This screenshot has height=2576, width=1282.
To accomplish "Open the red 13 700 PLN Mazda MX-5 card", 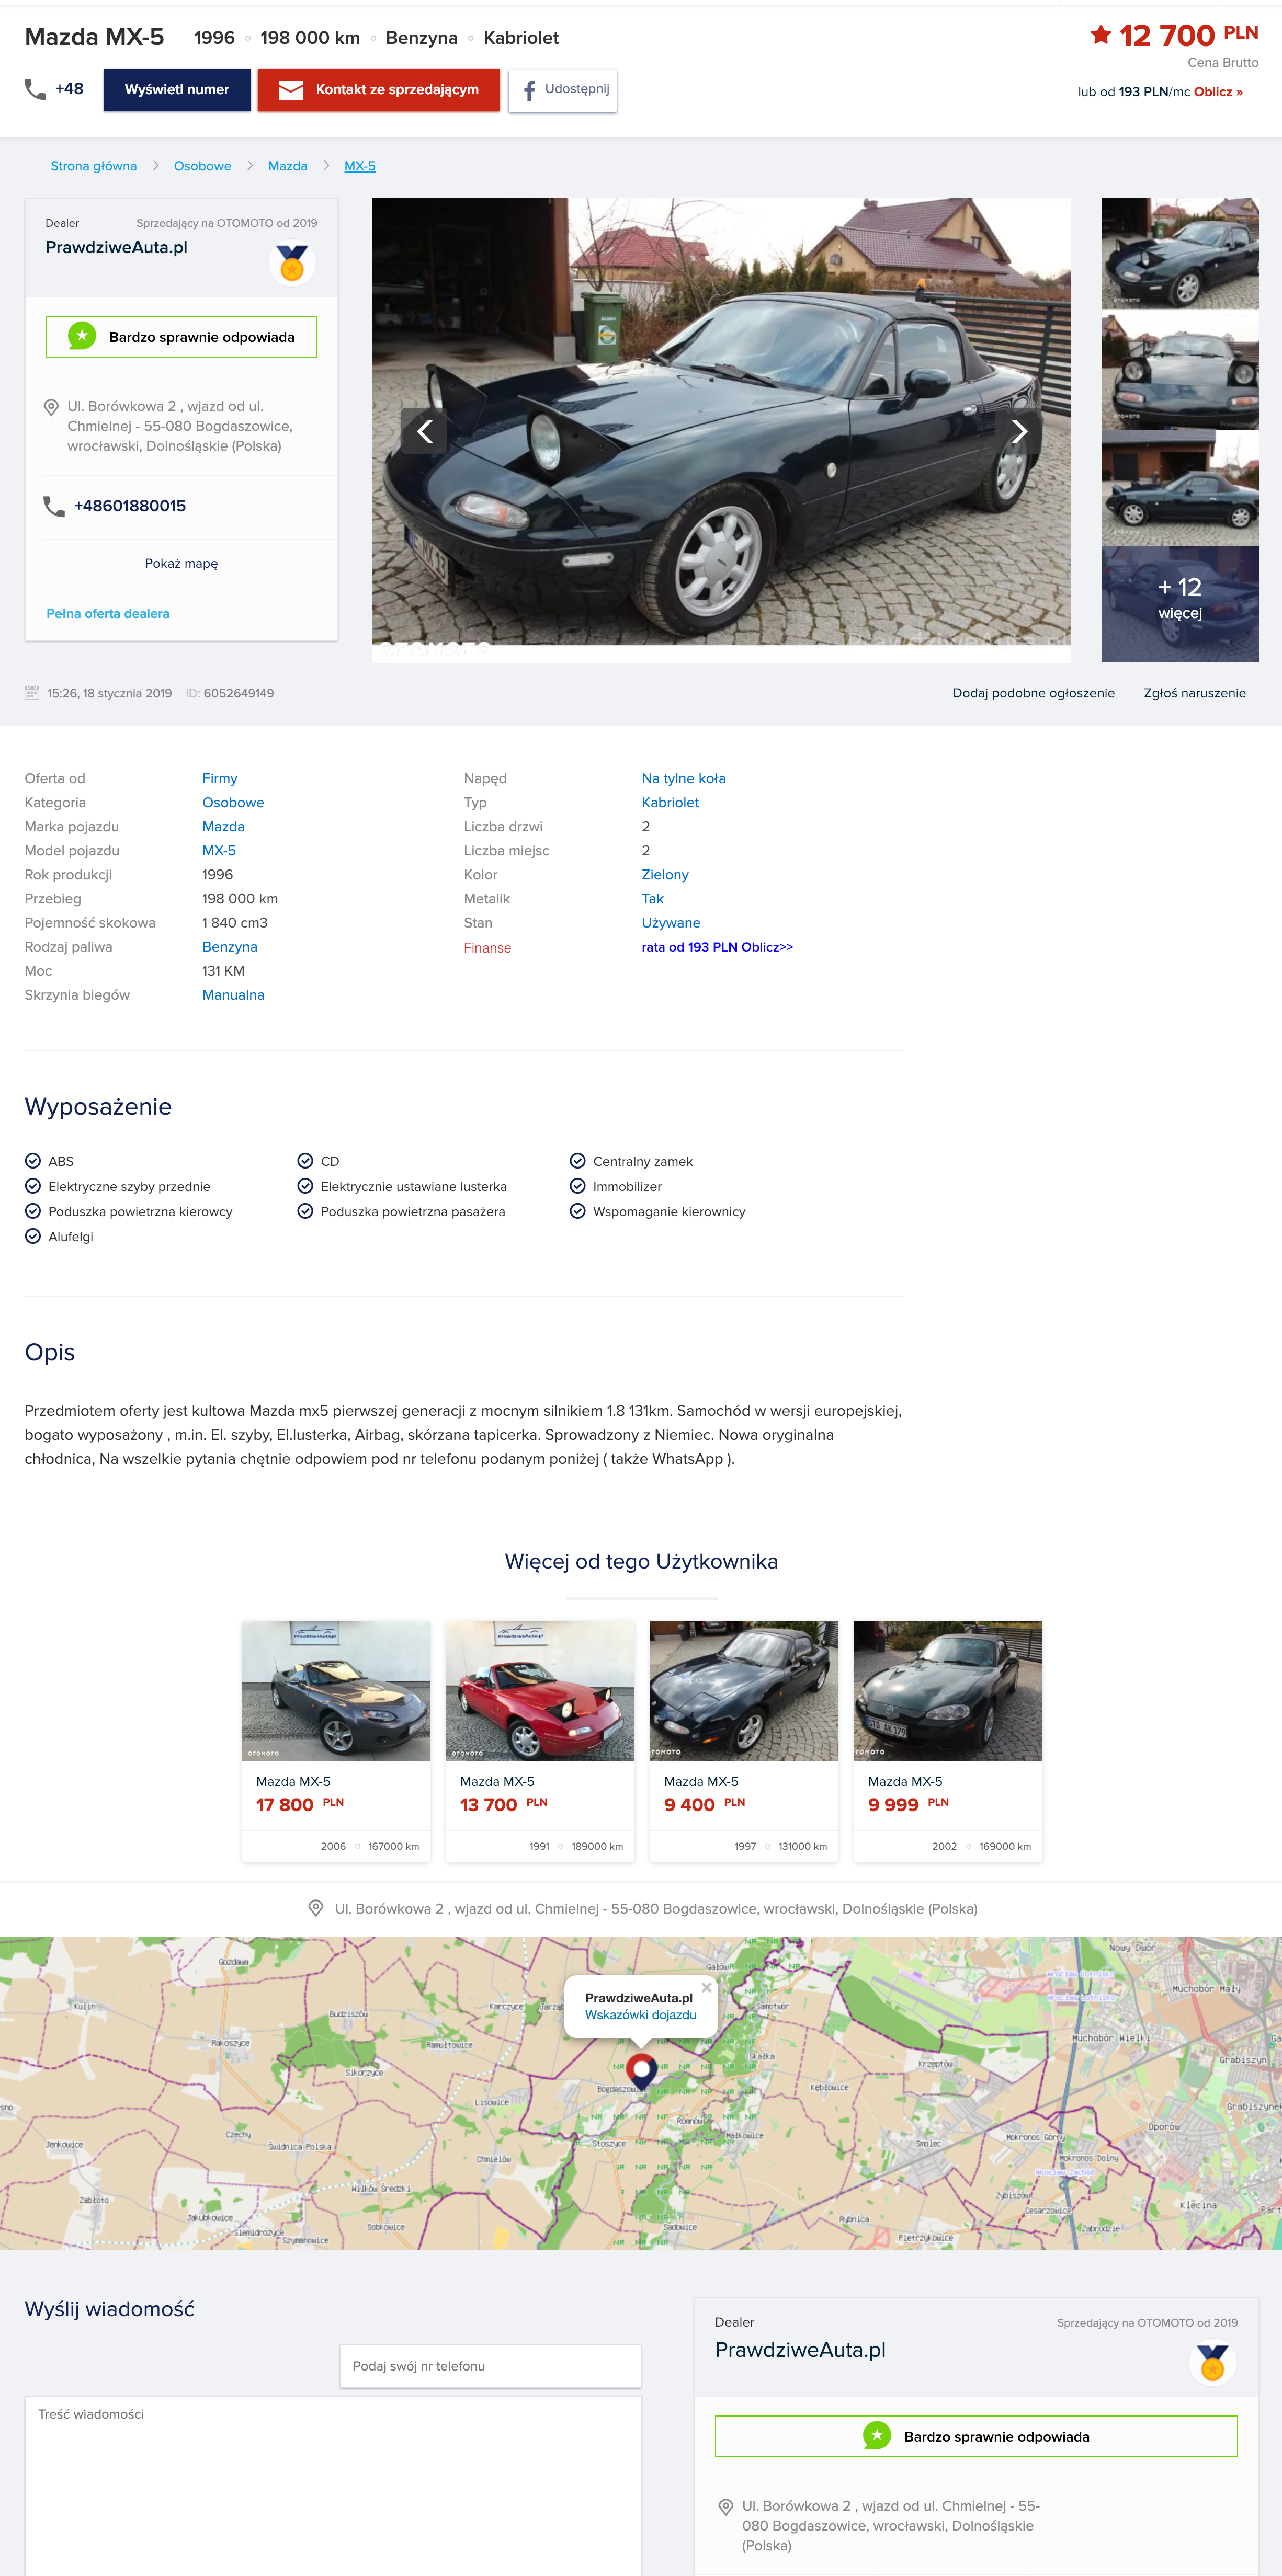I will (540, 1741).
